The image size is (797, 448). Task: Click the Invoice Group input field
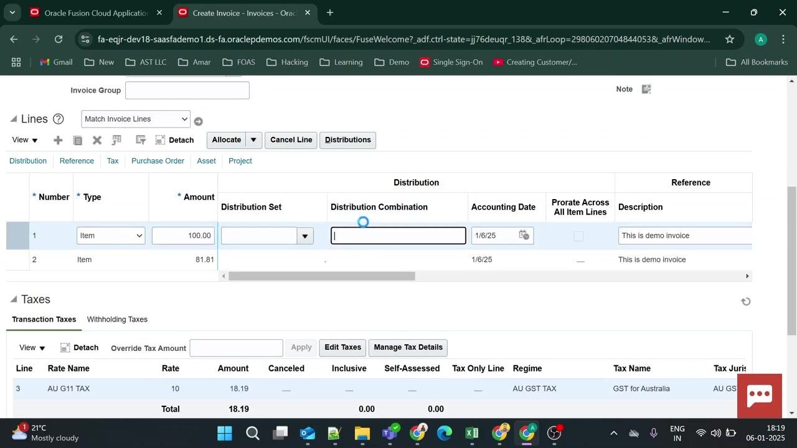(187, 90)
